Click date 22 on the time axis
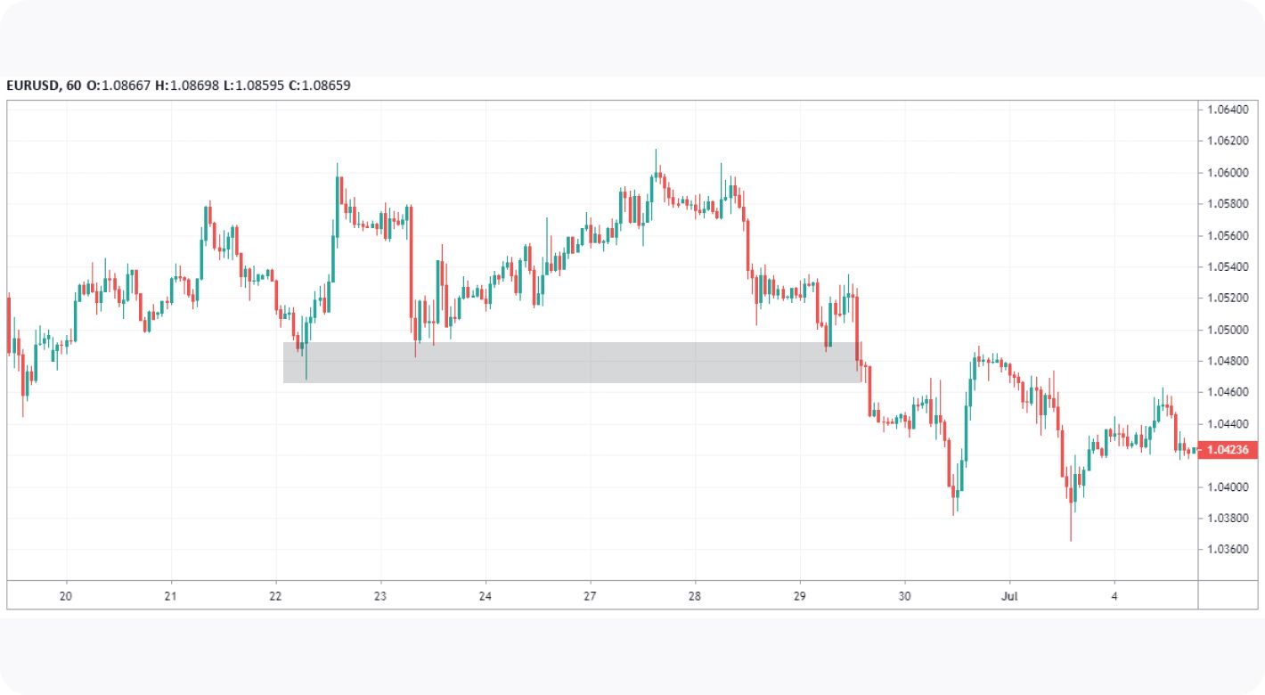This screenshot has width=1265, height=695. point(275,594)
